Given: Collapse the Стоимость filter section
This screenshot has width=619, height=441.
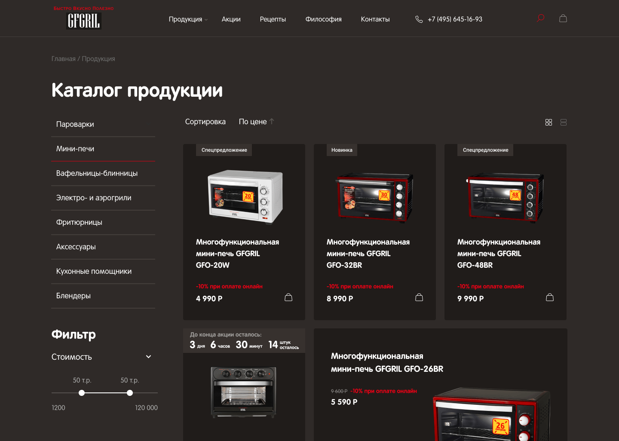Looking at the screenshot, I should pos(148,357).
